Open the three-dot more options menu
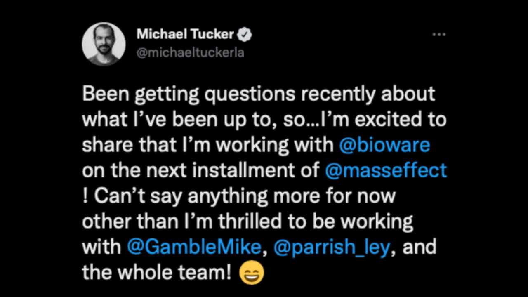Viewport: 528px width, 297px height. [x=439, y=35]
